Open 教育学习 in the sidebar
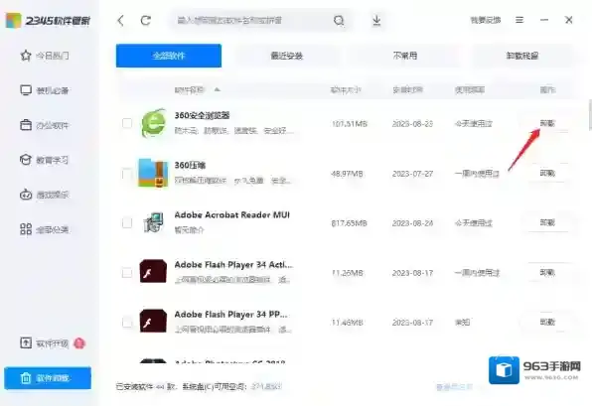 (45, 160)
